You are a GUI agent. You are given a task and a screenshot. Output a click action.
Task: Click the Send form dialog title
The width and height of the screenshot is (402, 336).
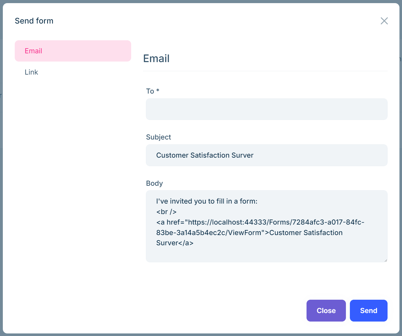coord(34,21)
